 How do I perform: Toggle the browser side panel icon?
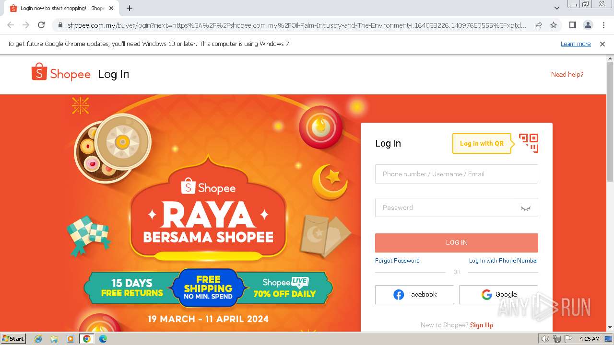572,25
